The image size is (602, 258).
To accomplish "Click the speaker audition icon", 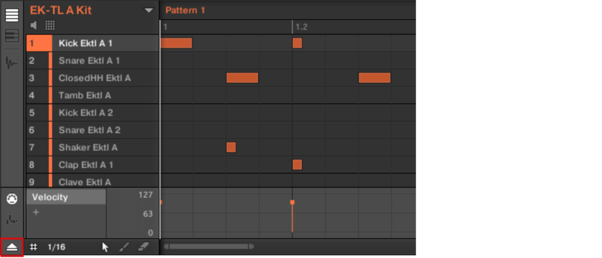I will pyautogui.click(x=34, y=26).
